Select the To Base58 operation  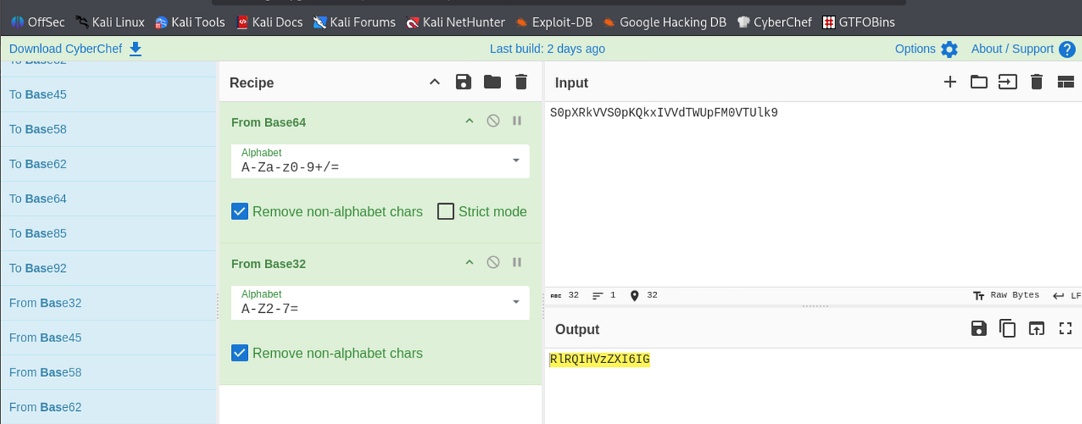point(108,129)
